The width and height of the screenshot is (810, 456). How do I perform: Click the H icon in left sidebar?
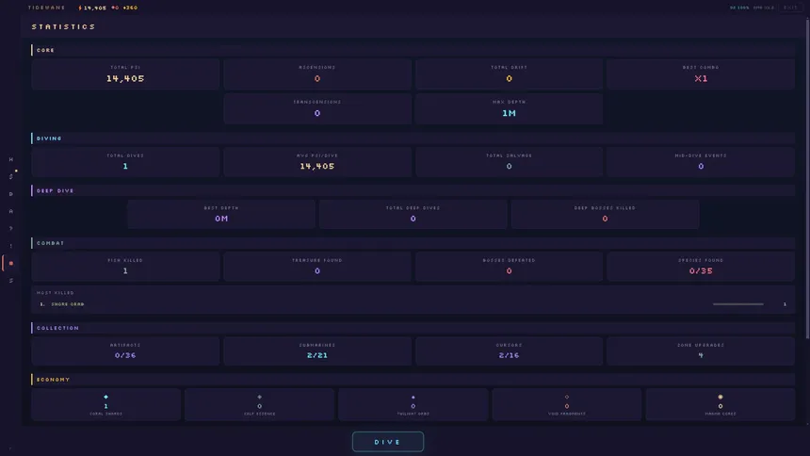point(11,159)
